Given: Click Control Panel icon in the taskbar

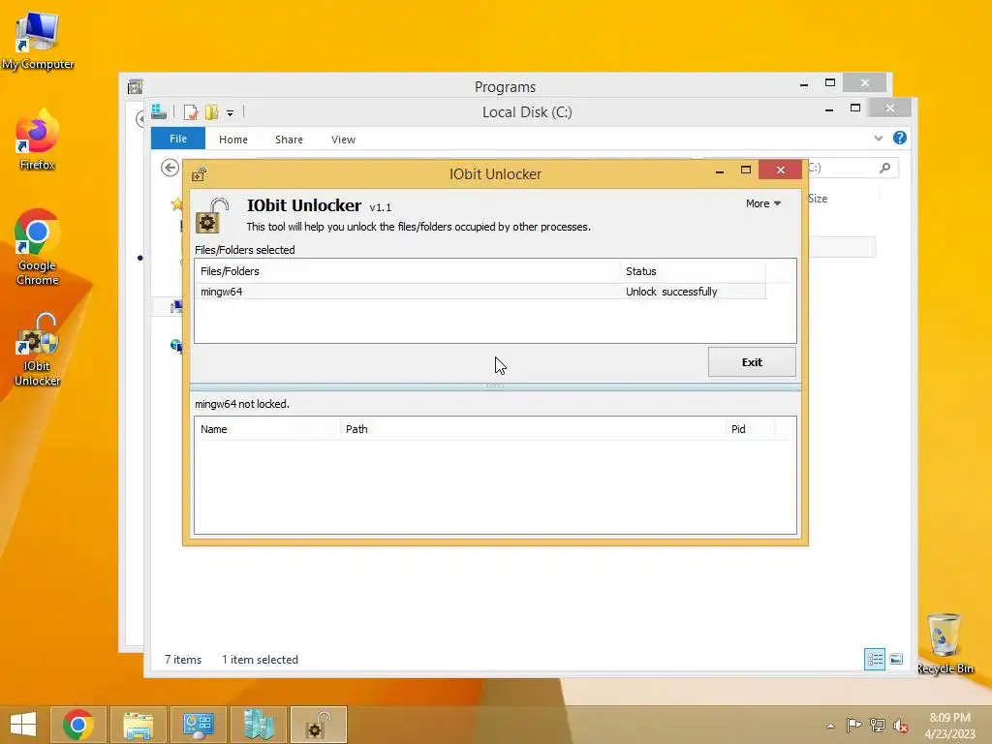Looking at the screenshot, I should click(x=198, y=725).
